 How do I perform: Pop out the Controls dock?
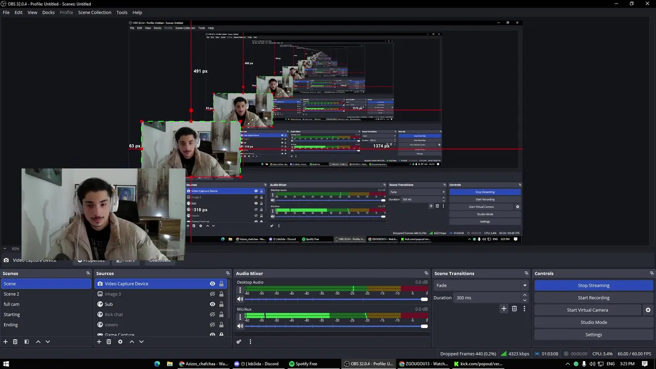tap(651, 274)
